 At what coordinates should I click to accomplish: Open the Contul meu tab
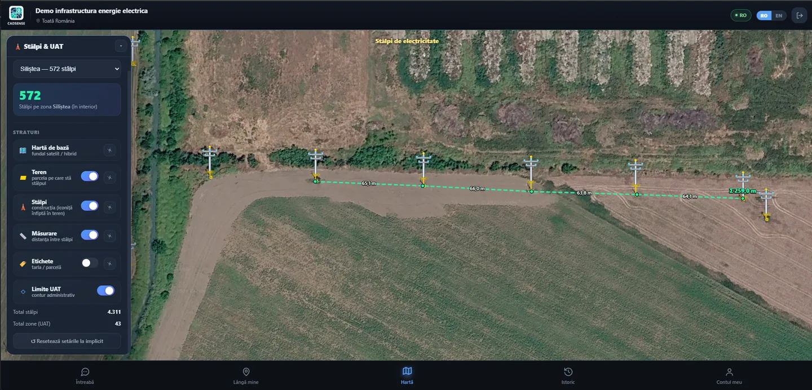pyautogui.click(x=729, y=376)
